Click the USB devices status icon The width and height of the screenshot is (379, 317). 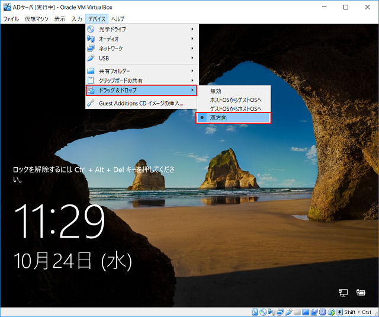pyautogui.click(x=289, y=312)
